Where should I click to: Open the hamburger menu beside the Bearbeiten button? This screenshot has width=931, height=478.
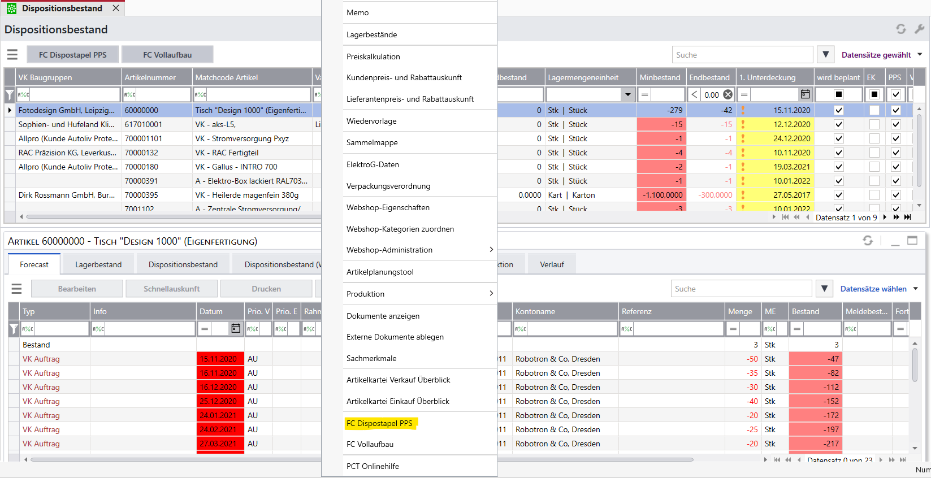16,289
